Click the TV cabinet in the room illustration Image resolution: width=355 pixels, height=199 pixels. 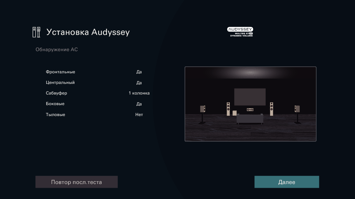[250, 119]
